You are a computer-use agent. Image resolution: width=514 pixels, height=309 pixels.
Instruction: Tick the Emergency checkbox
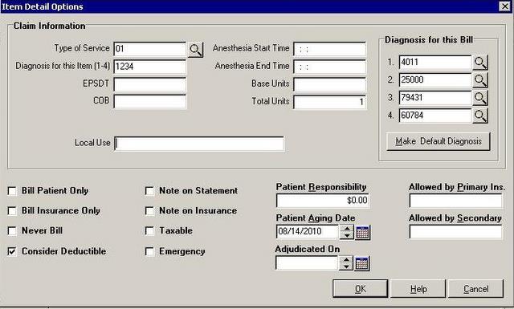point(149,251)
